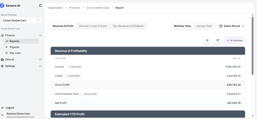Click the Clinical briefcase icon

click(x=2, y=60)
